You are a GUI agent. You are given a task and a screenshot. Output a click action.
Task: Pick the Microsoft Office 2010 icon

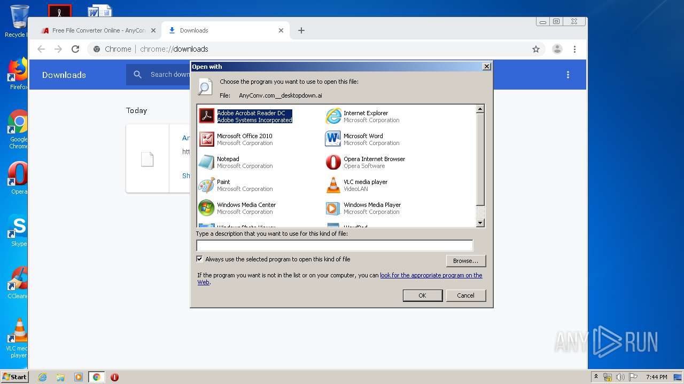(206, 139)
